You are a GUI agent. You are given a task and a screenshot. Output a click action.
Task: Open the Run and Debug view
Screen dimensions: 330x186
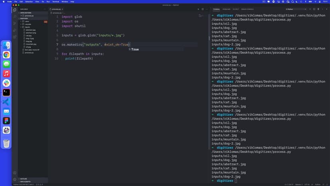tap(15, 30)
